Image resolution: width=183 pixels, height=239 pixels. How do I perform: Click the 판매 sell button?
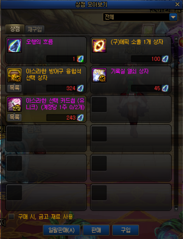click(x=96, y=230)
